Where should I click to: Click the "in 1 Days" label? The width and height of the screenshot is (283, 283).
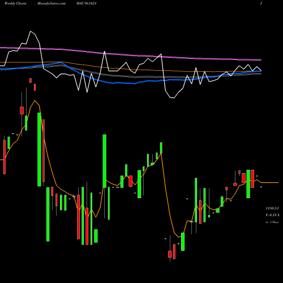click(272, 222)
